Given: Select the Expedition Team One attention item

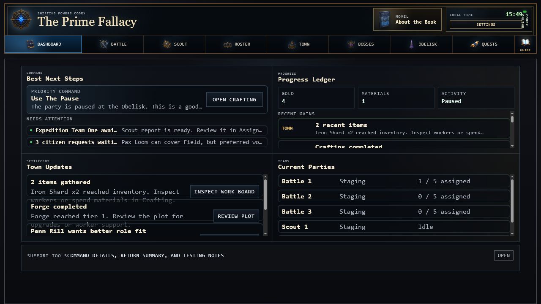Looking at the screenshot, I should pos(147,130).
